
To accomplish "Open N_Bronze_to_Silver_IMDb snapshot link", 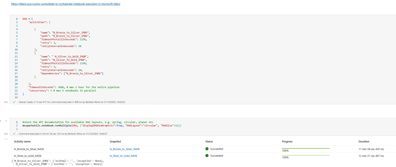I will click(x=125, y=149).
